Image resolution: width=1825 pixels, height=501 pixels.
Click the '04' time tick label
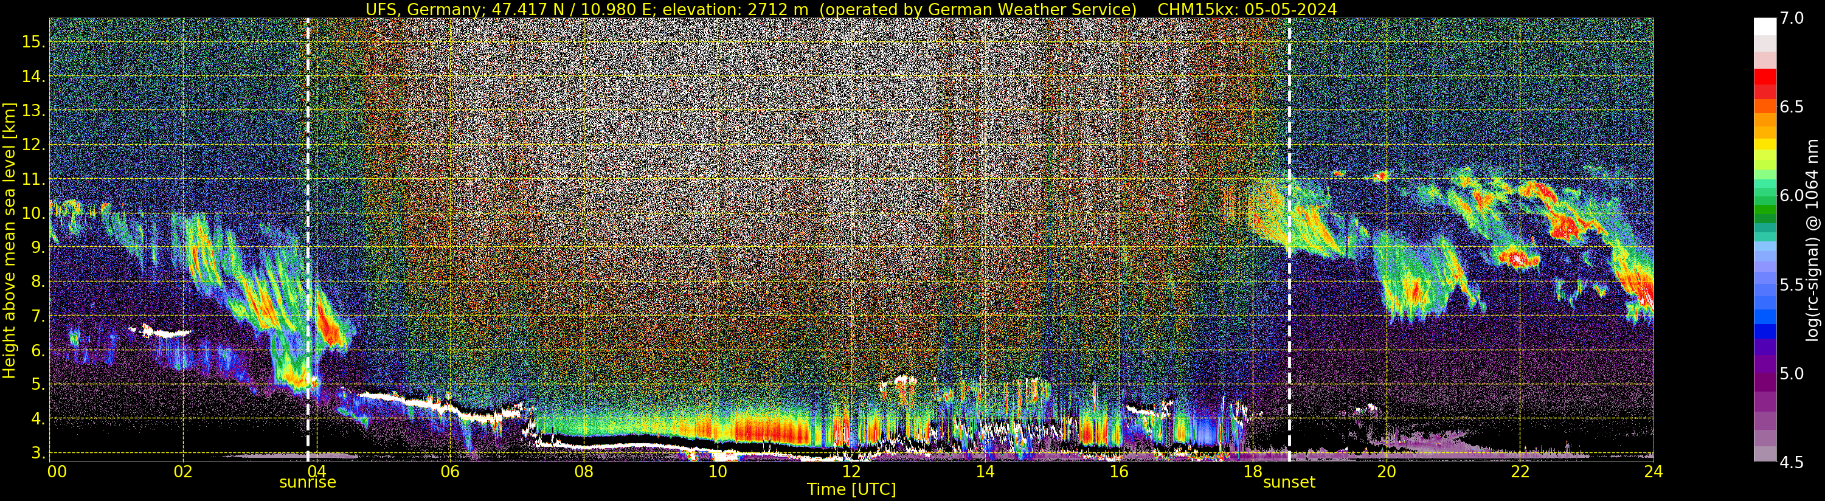point(317,471)
